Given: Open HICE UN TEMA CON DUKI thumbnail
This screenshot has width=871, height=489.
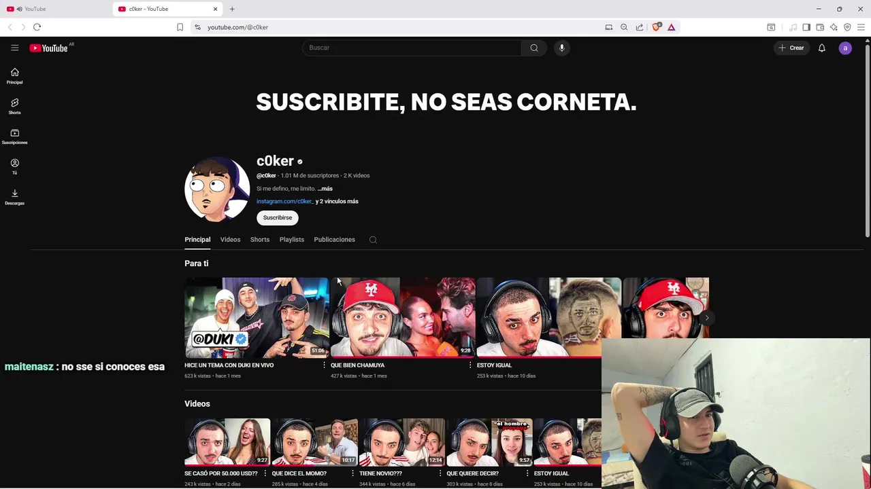Looking at the screenshot, I should pyautogui.click(x=257, y=317).
